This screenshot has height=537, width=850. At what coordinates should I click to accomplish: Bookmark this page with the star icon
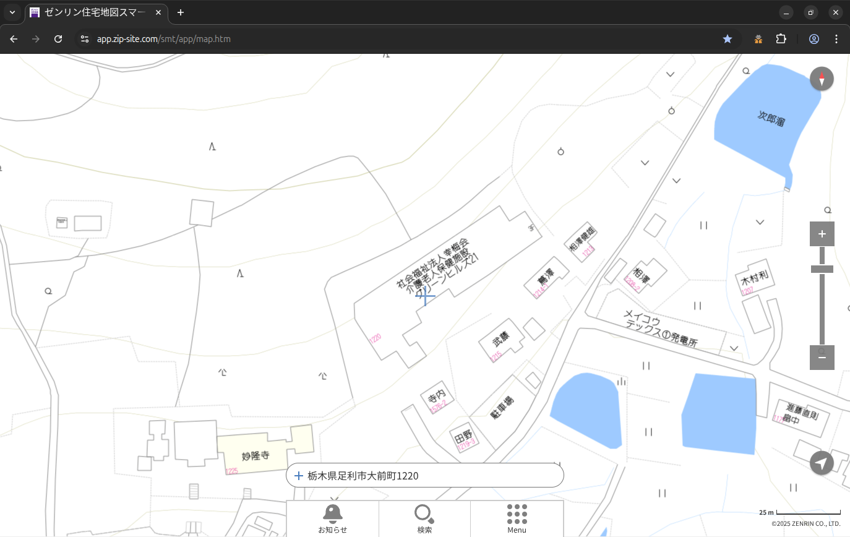coord(728,39)
